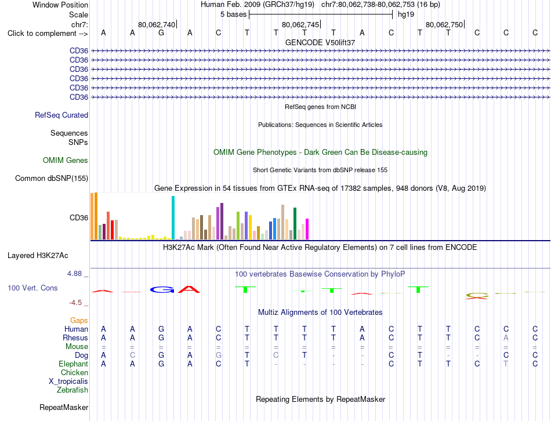Click the 80,062,750 ruler coordinate
The image size is (551, 421).
point(444,24)
